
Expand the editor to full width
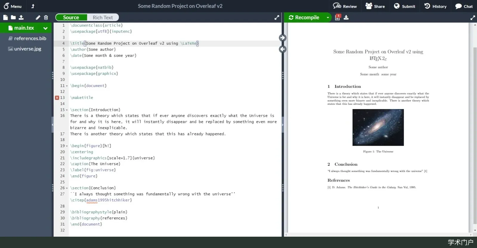tap(277, 18)
